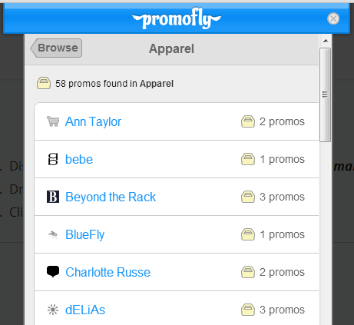Click the BlueFly fly icon
Screen dimensions: 354x325
(x=53, y=234)
